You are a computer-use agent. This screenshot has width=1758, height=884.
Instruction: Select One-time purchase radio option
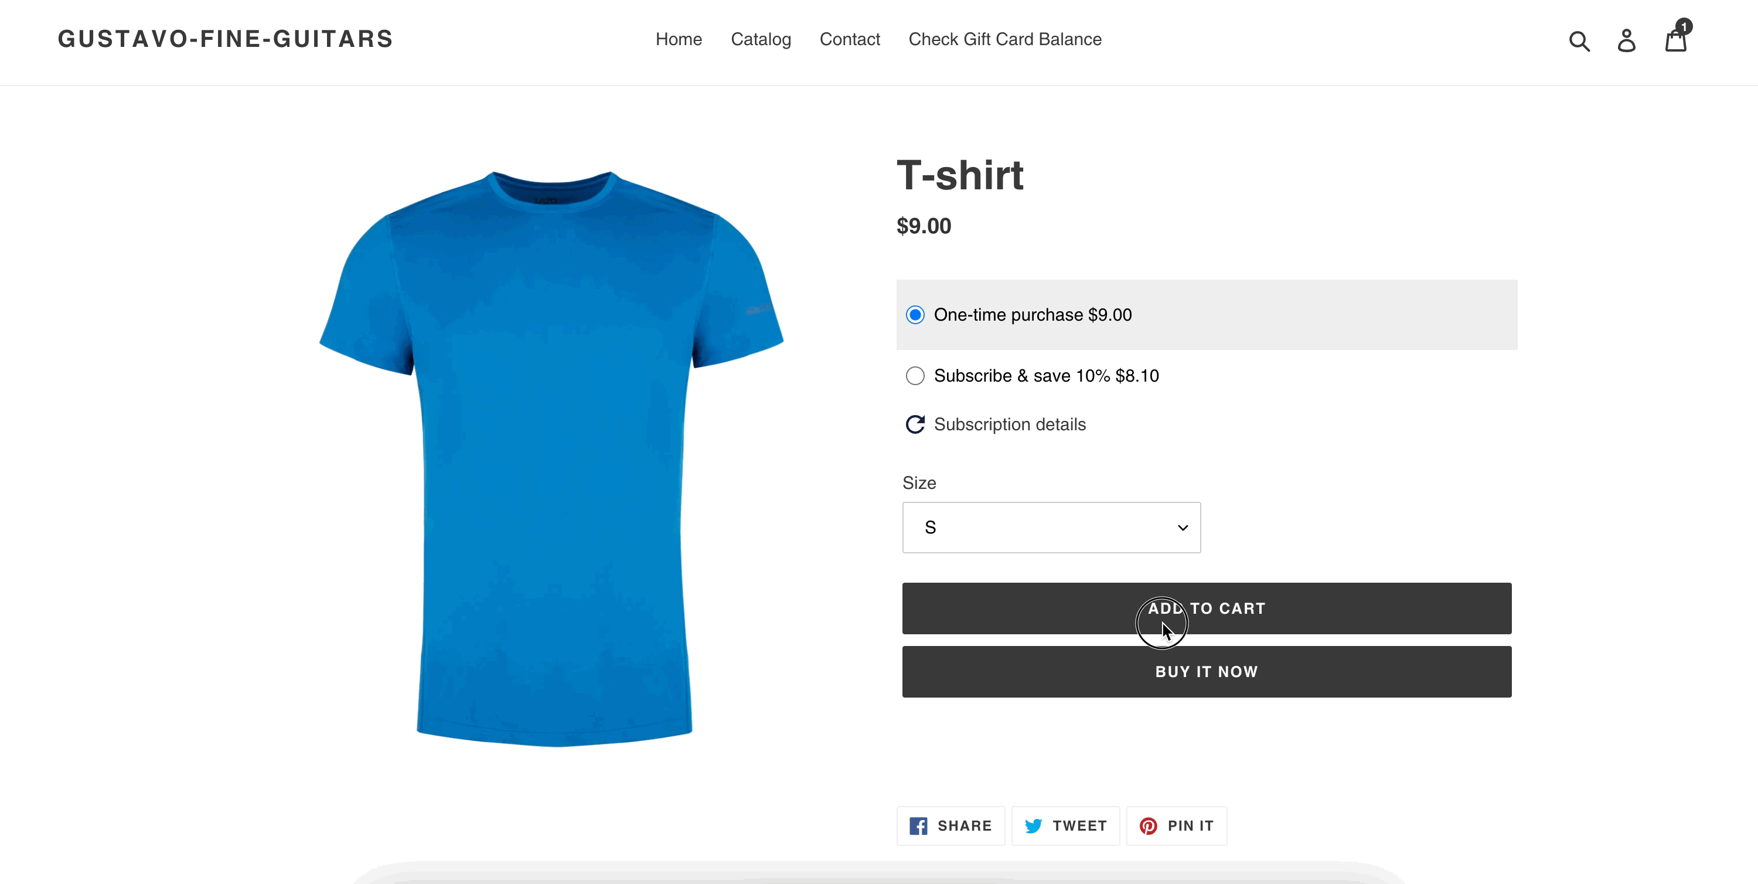click(915, 315)
